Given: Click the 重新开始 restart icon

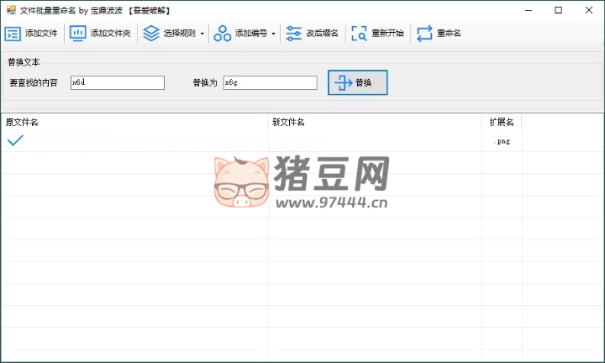Looking at the screenshot, I should coord(359,33).
